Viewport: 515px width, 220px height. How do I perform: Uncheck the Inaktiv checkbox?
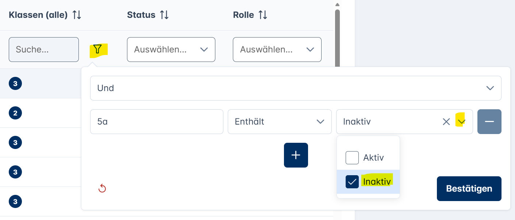click(x=352, y=182)
